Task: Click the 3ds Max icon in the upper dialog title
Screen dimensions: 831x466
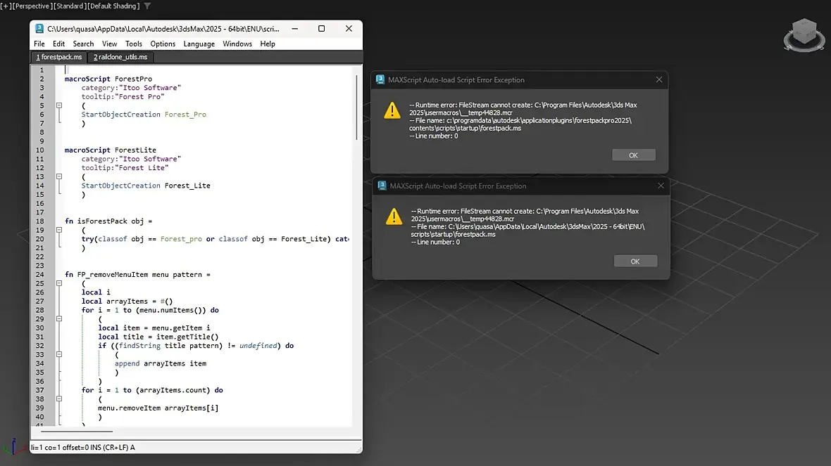Action: click(x=380, y=79)
